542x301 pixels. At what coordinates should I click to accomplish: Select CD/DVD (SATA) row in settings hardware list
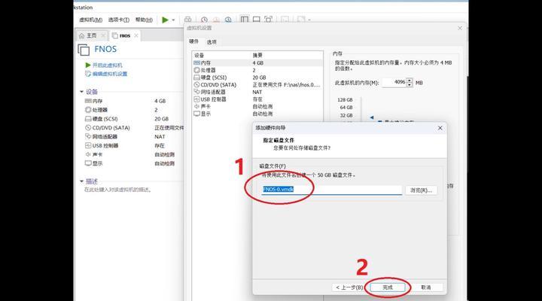coord(257,85)
